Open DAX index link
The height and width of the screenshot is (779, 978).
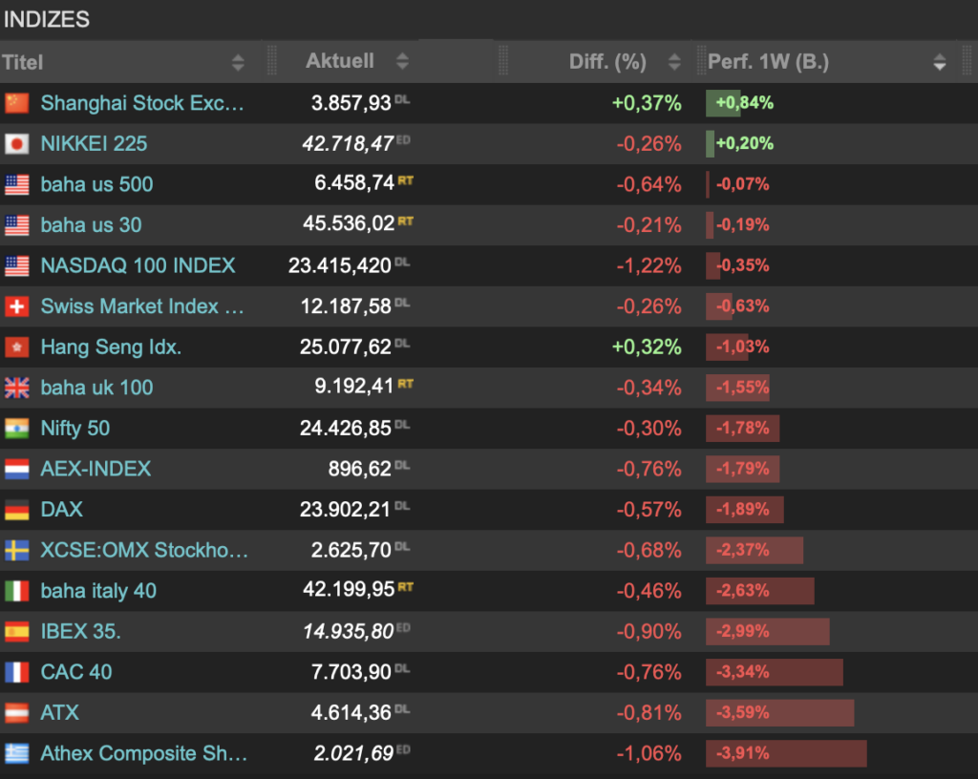coord(61,510)
